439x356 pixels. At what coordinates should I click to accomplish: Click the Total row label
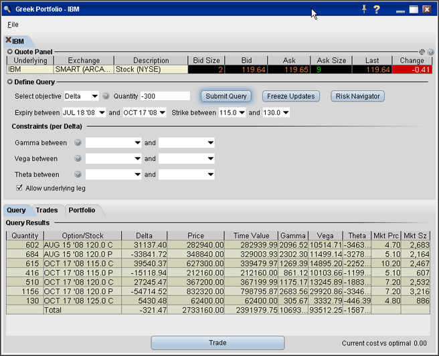(53, 310)
